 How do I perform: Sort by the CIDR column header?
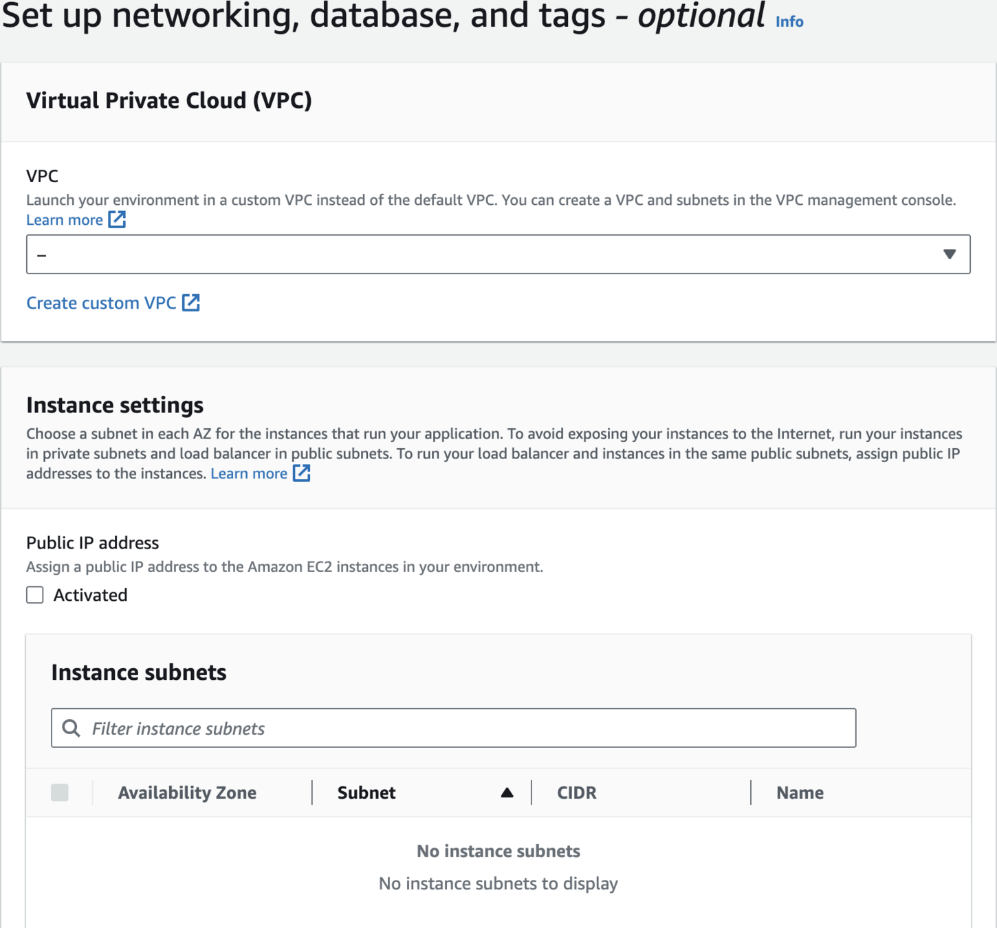pos(576,793)
